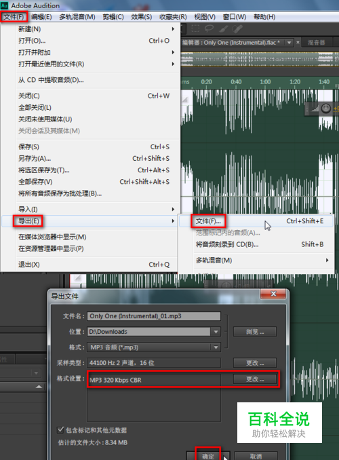Click 取消 to cancel export
Viewport: 339px width, 460px height.
[256, 456]
